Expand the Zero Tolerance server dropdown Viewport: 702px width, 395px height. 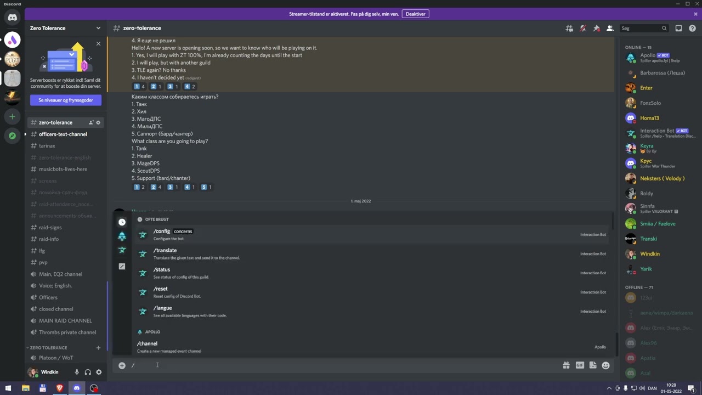[x=98, y=28]
